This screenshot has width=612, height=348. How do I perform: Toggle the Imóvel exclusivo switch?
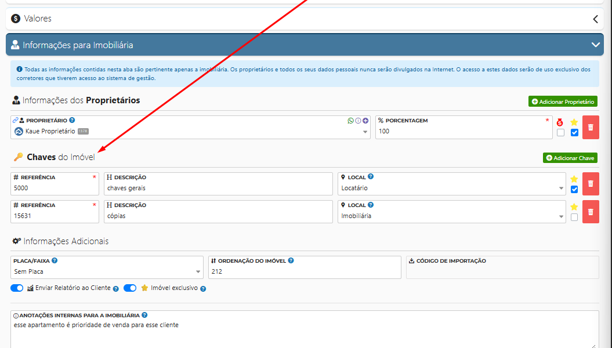point(130,288)
